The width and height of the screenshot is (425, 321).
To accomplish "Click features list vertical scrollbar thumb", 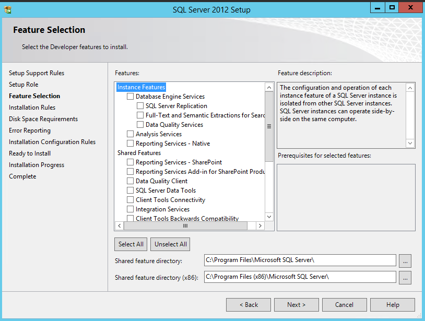I will (269, 126).
